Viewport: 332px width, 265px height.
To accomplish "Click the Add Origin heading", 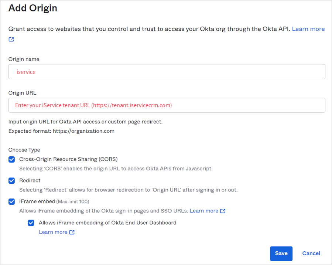I will [x=33, y=8].
